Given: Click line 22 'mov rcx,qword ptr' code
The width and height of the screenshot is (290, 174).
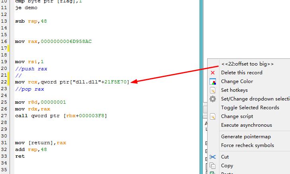Looking at the screenshot, I should click(72, 82).
